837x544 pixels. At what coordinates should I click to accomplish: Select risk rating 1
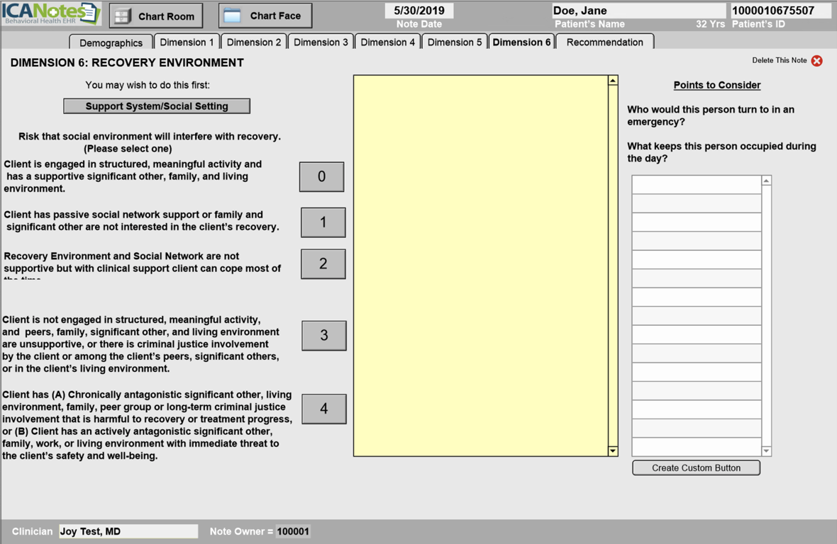323,222
